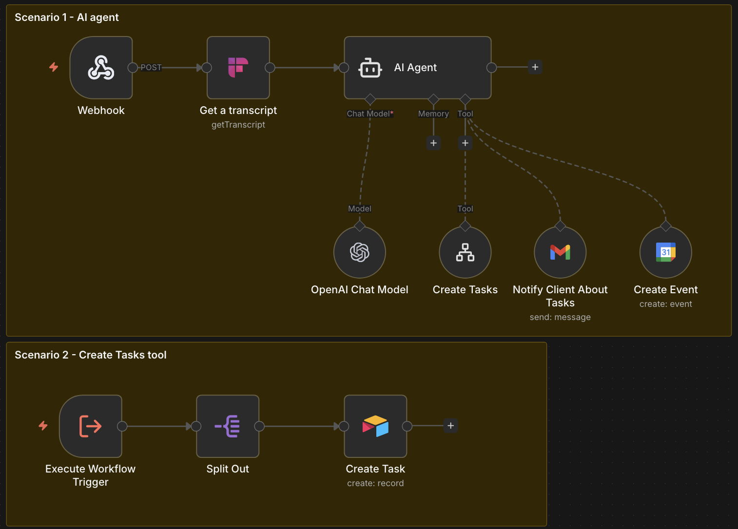The image size is (738, 529).
Task: Open the Get a transcript Fireflies node
Action: point(238,68)
